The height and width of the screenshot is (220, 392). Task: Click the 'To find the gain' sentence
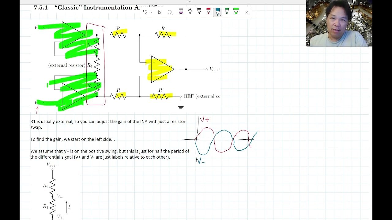73,139
